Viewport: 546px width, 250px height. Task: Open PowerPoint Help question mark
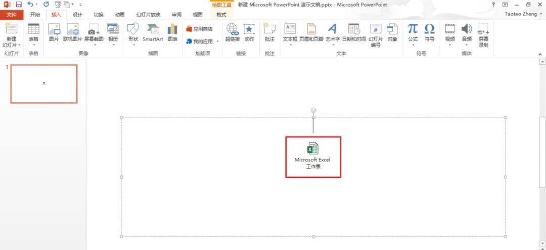493,5
